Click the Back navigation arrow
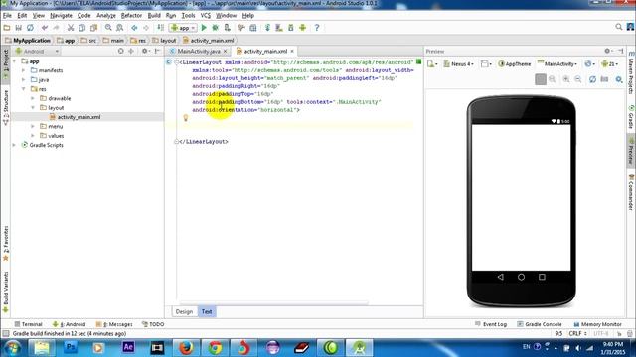 [x=134, y=28]
